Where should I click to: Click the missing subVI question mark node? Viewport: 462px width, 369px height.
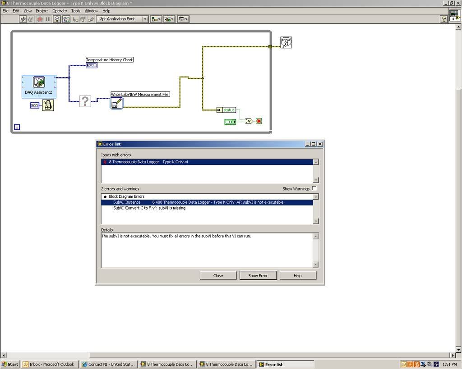[85, 101]
